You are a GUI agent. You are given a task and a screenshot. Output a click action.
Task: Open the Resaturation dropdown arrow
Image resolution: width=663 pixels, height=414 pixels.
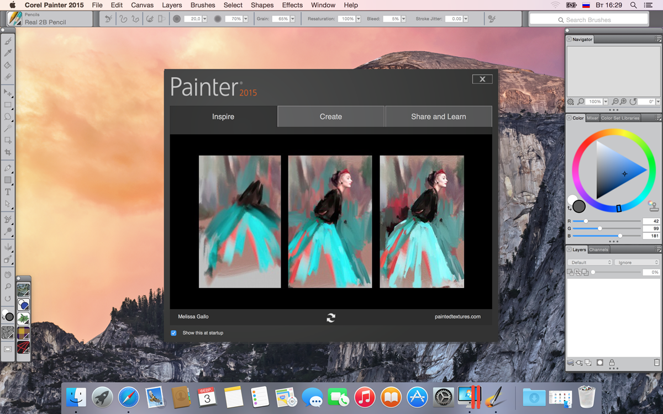coord(358,19)
